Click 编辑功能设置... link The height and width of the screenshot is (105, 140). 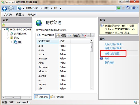(x=113, y=54)
